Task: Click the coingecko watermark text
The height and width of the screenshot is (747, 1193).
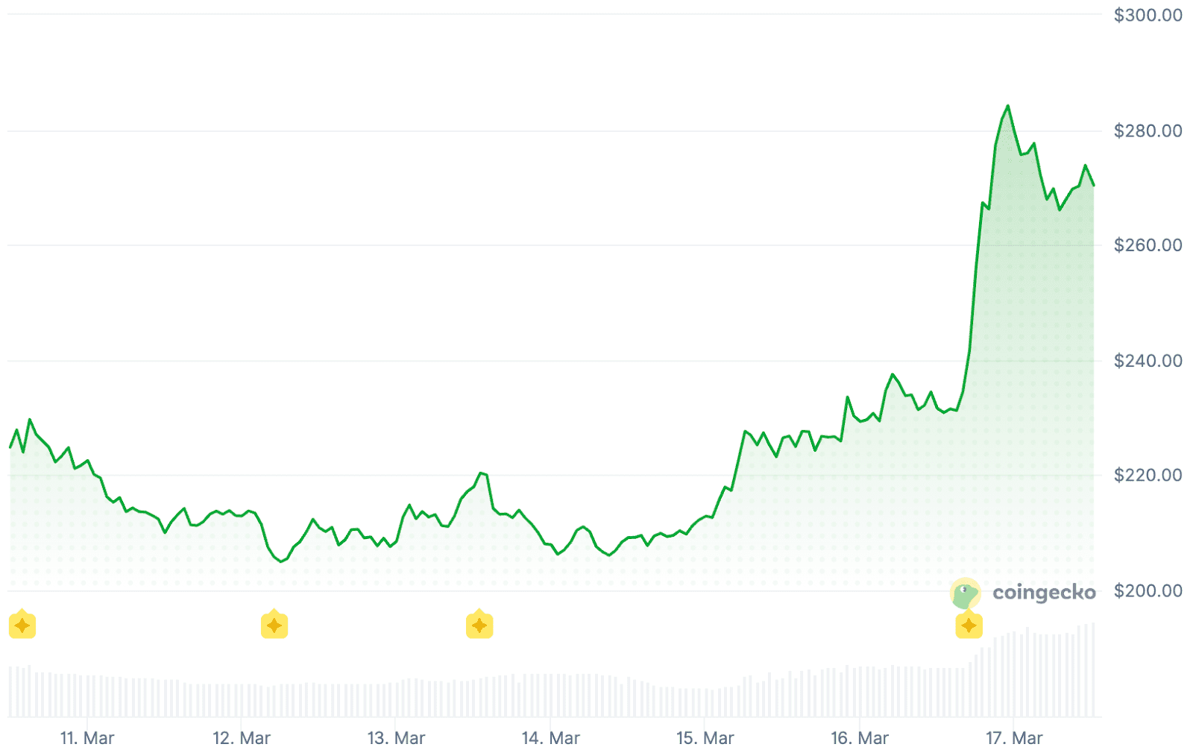Action: pos(1044,593)
